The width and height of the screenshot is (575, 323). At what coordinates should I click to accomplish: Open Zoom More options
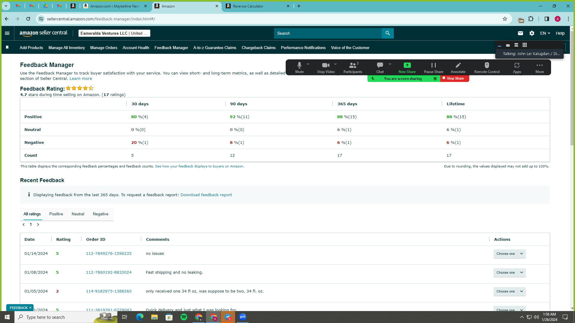click(540, 68)
